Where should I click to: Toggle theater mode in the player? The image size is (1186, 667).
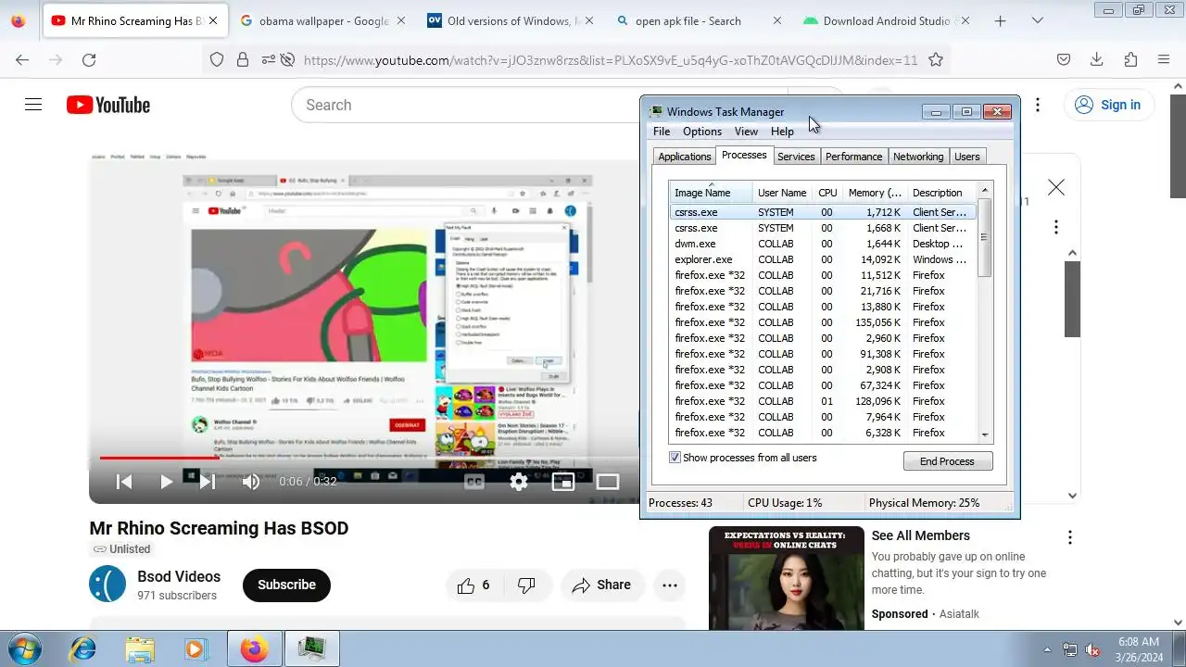[x=608, y=481]
